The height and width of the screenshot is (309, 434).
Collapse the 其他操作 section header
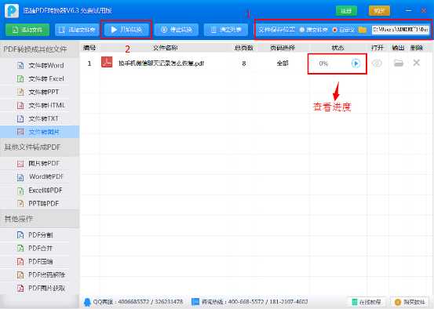pos(39,219)
